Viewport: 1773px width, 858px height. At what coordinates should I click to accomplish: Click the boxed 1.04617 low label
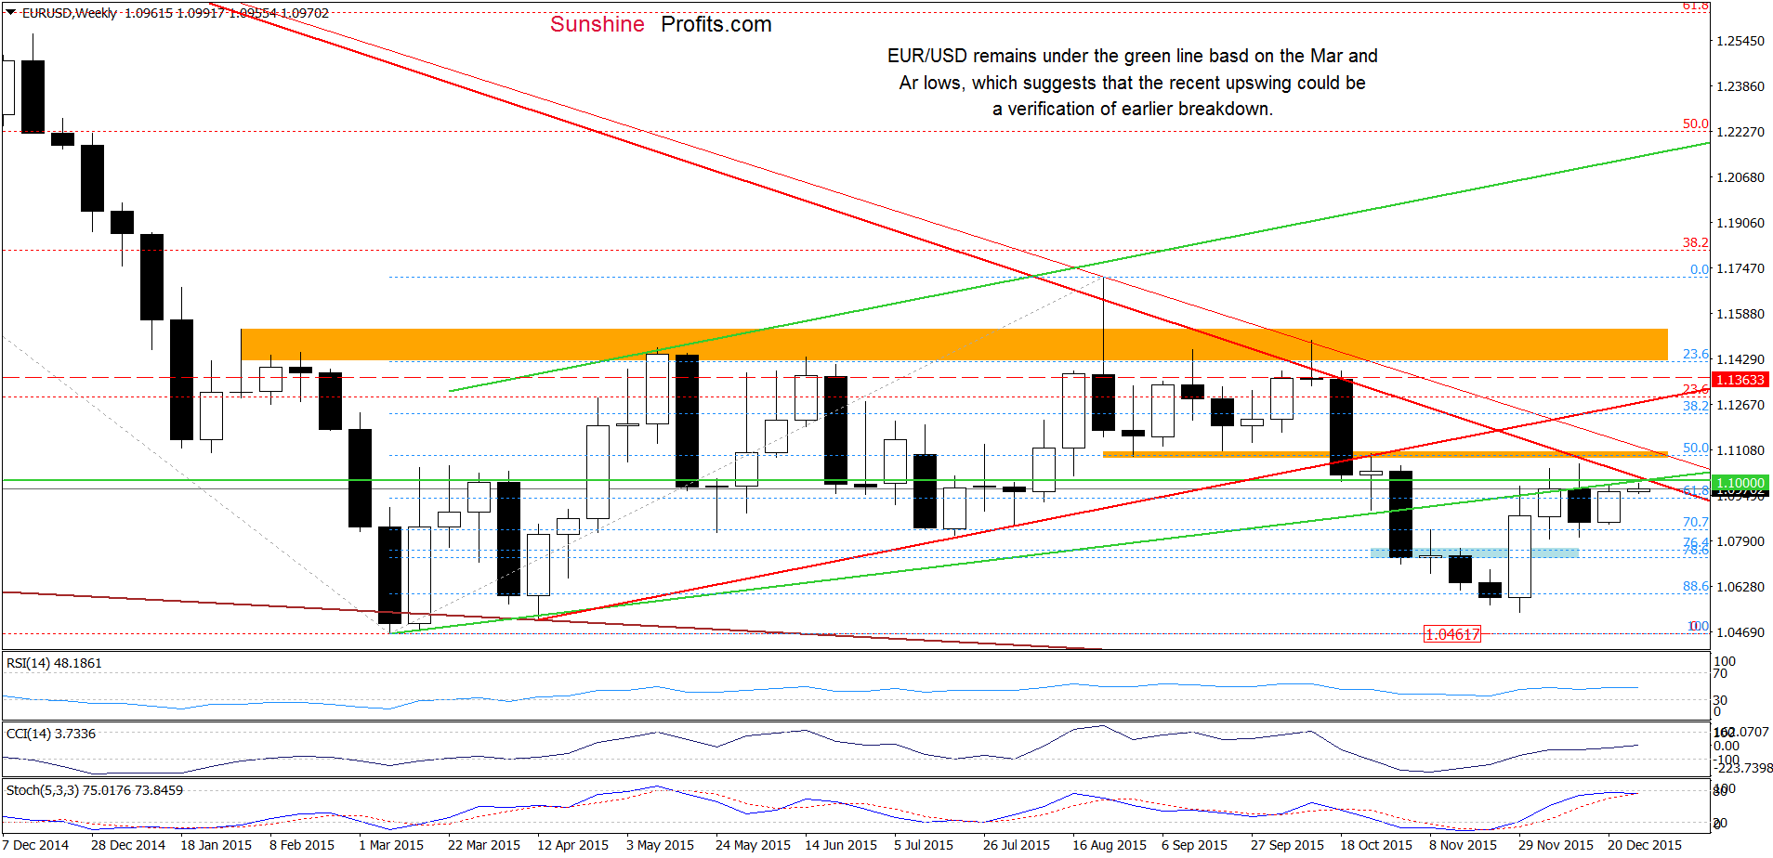[x=1452, y=634]
